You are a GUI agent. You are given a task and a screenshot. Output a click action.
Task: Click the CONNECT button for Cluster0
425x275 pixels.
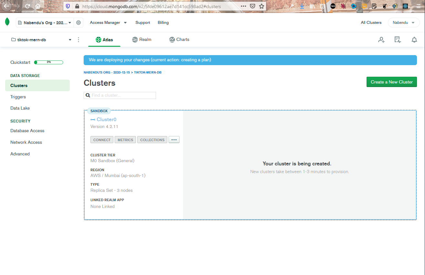(102, 140)
